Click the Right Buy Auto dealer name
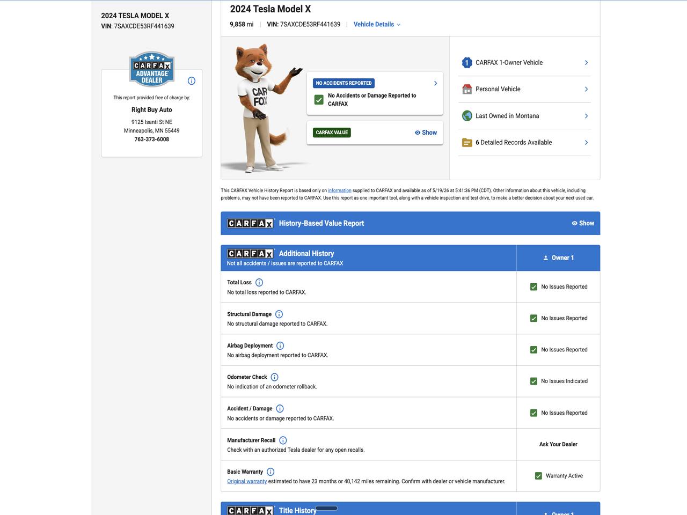The height and width of the screenshot is (515, 687). (152, 110)
